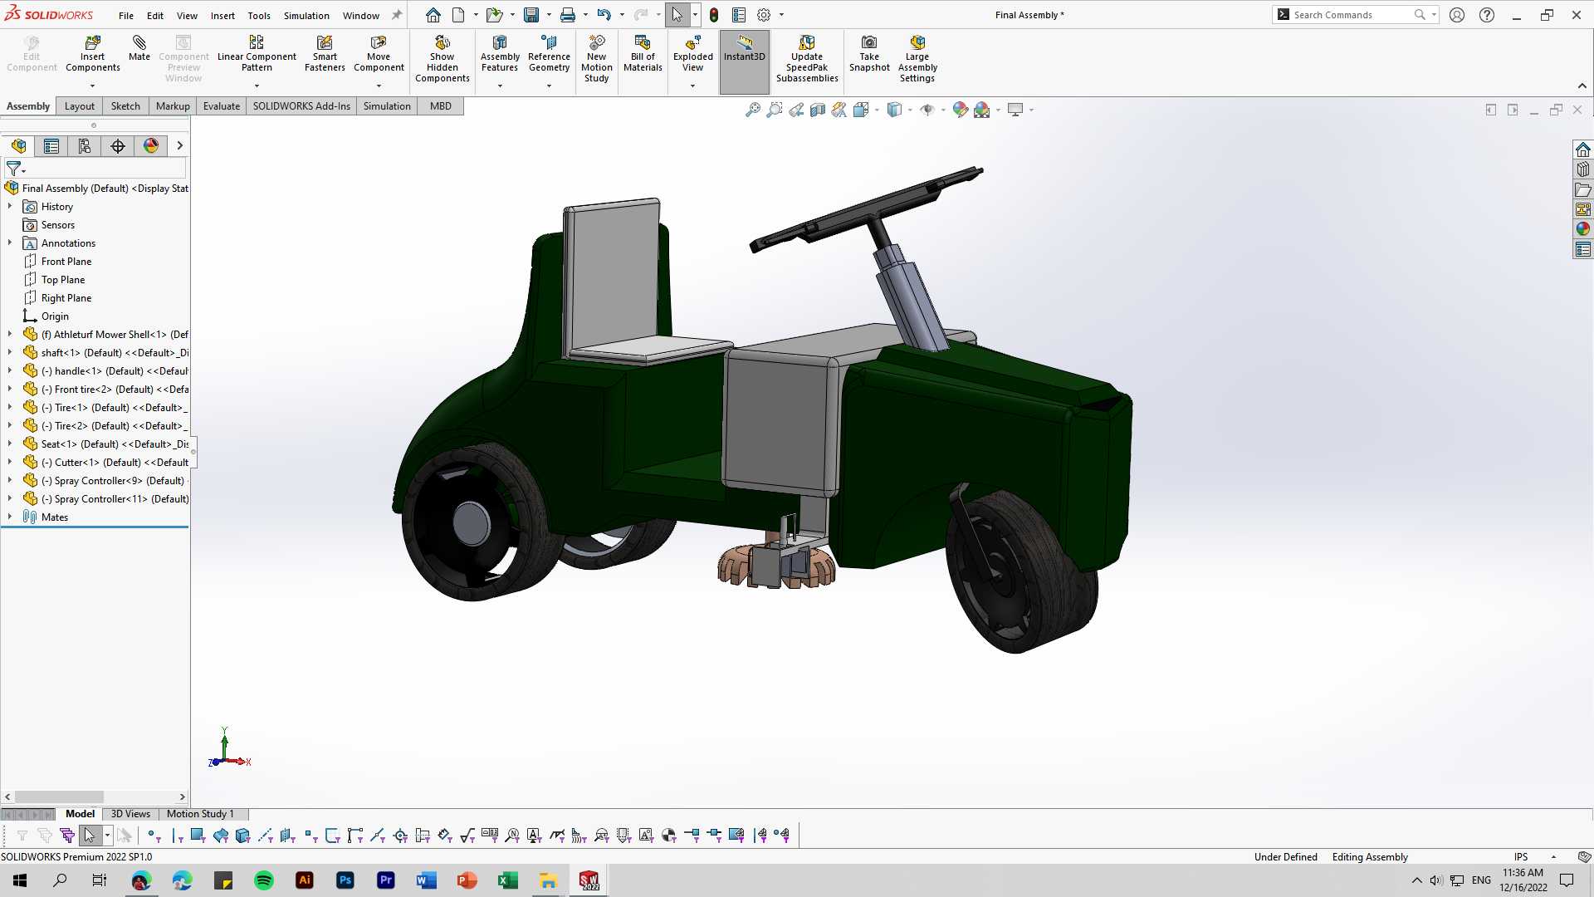Click Rebuild traffic light icon
Screen dimensions: 1594x897
point(714,15)
